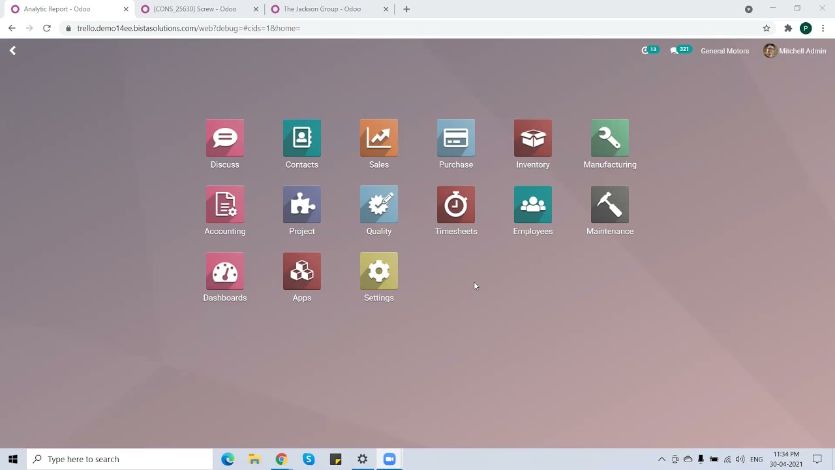
Task: Open Windows Settings gear in taskbar
Action: pos(363,459)
